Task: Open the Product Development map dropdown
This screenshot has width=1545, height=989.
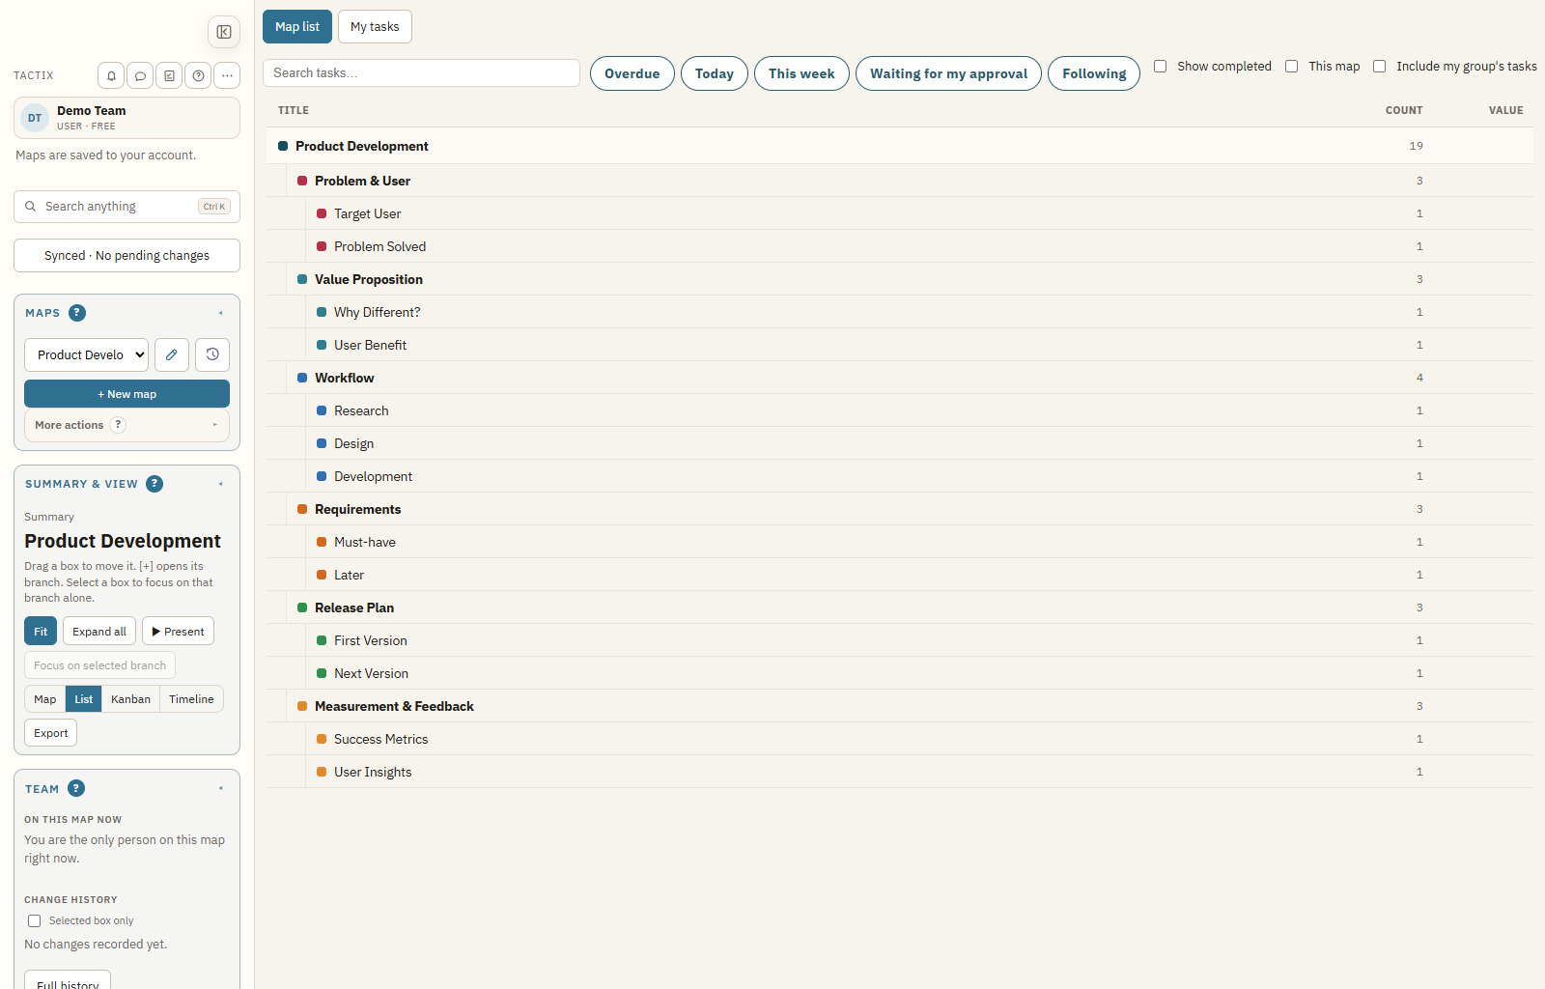Action: [x=86, y=354]
